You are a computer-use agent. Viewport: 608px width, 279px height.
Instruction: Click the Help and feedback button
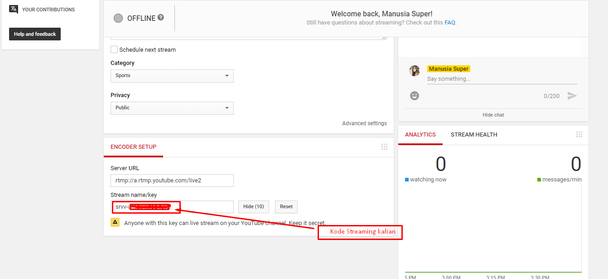[35, 34]
